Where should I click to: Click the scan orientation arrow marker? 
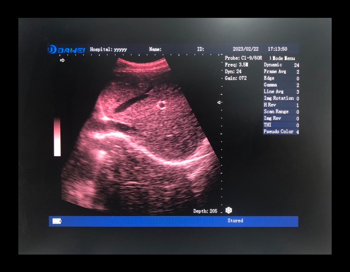62,60
